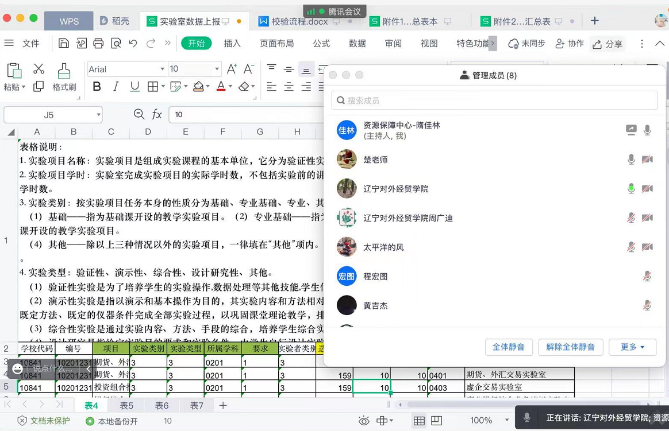Open the 页面布局 ribbon tab
The image size is (669, 431).
coord(276,44)
